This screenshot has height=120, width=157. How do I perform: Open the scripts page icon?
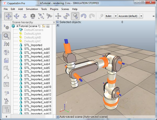click(x=6, y=61)
